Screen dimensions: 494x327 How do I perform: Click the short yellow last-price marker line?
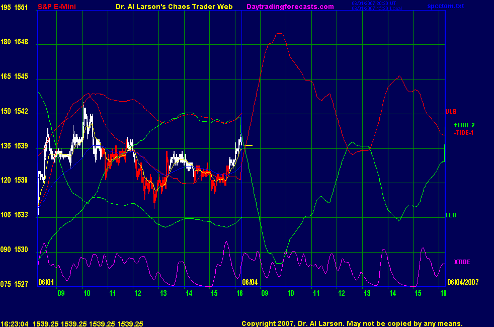tap(249, 145)
